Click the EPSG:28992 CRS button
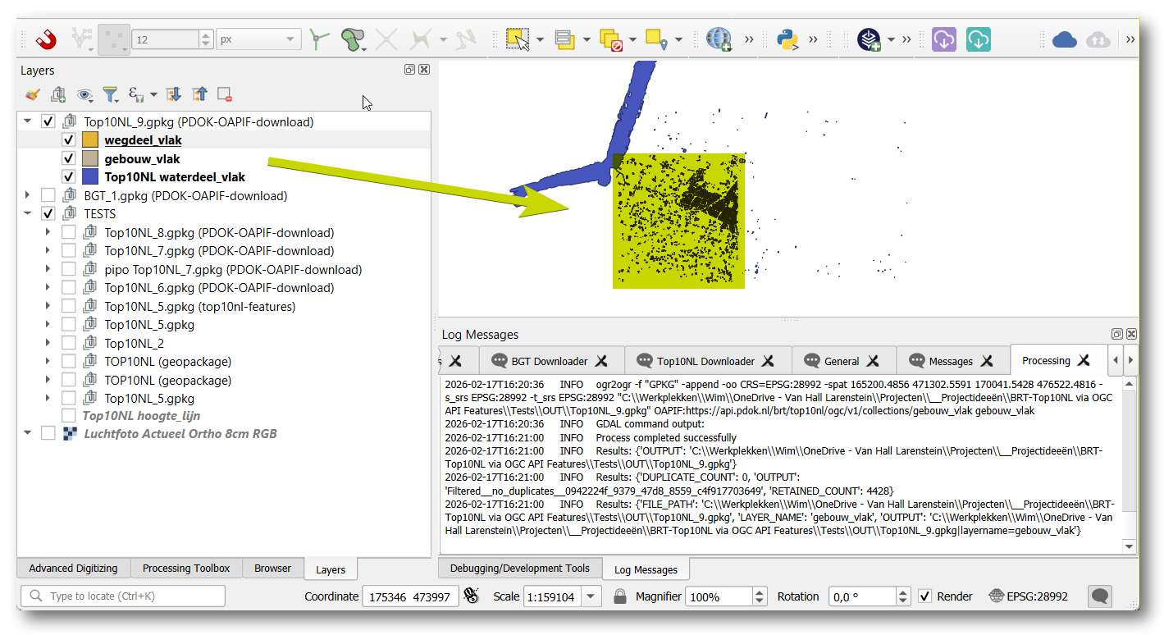Image resolution: width=1164 pixels, height=635 pixels. (1029, 596)
